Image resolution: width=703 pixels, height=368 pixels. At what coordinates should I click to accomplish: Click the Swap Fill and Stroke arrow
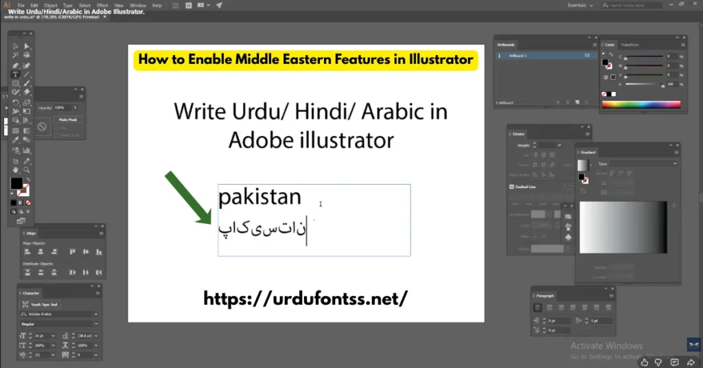27,180
